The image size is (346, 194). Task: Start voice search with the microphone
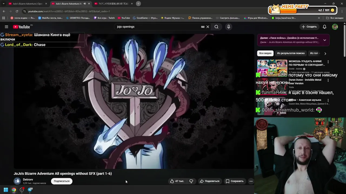pyautogui.click(x=229, y=27)
